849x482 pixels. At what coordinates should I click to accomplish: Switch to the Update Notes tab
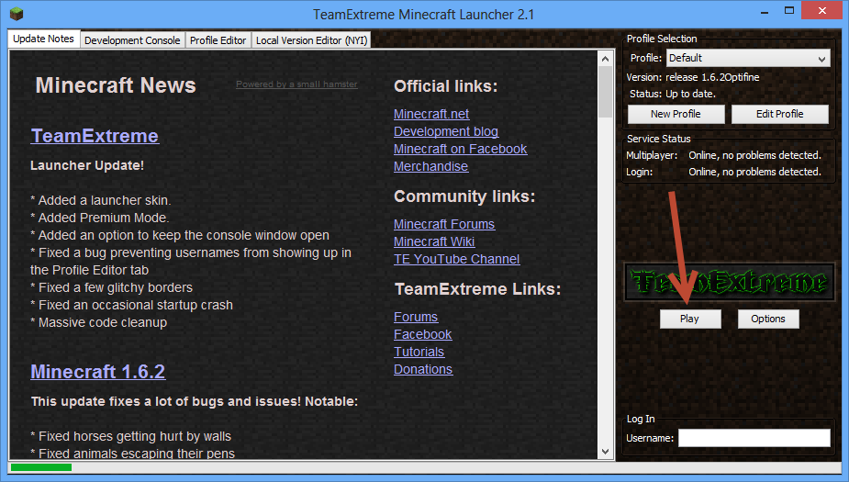click(x=44, y=39)
